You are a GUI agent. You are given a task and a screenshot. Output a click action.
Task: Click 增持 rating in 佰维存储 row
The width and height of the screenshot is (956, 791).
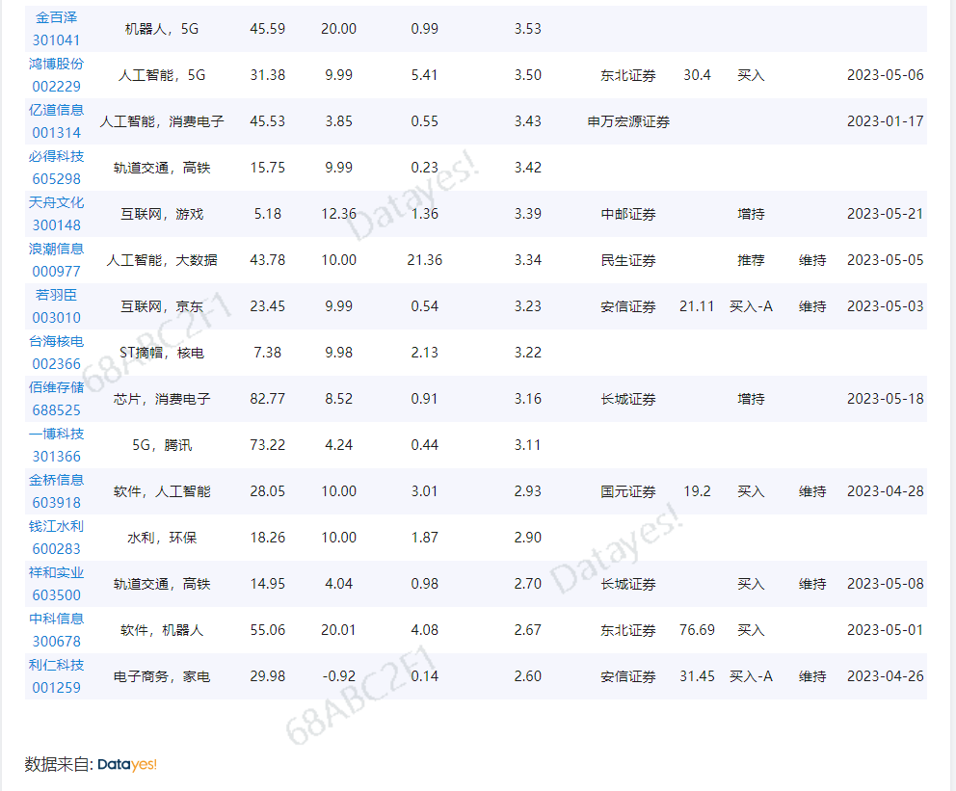pyautogui.click(x=751, y=400)
